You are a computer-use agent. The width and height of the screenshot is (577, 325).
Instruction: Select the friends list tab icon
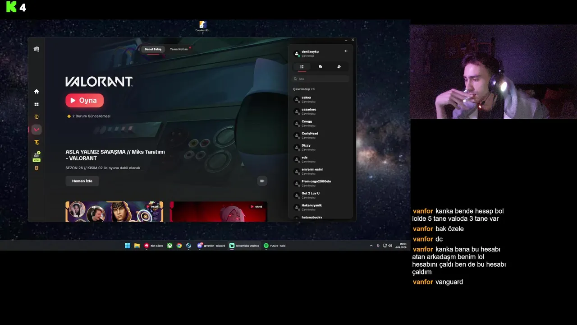pos(302,67)
